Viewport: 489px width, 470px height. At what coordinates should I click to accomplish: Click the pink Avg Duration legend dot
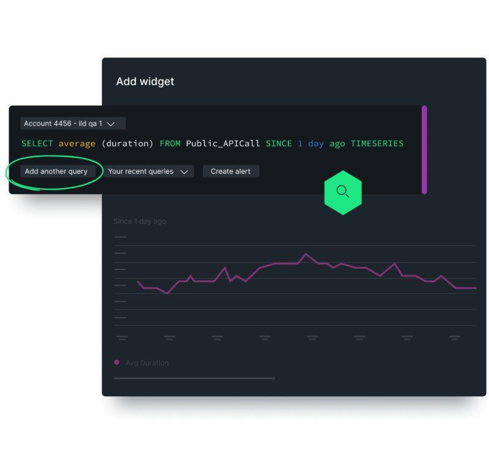(116, 362)
